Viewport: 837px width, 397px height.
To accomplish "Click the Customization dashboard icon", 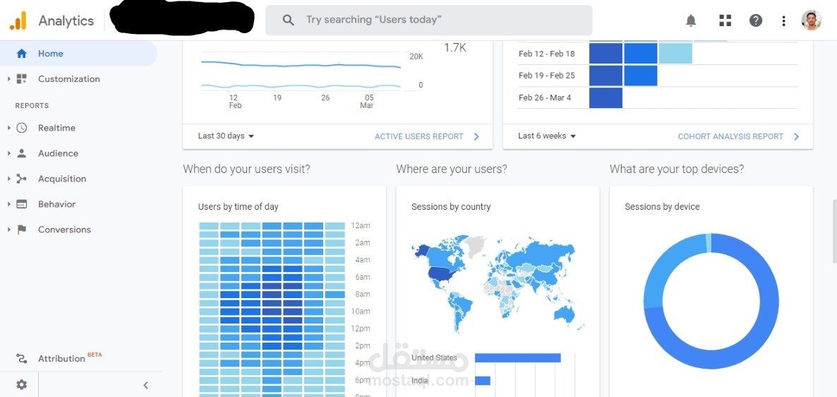I will (x=21, y=79).
